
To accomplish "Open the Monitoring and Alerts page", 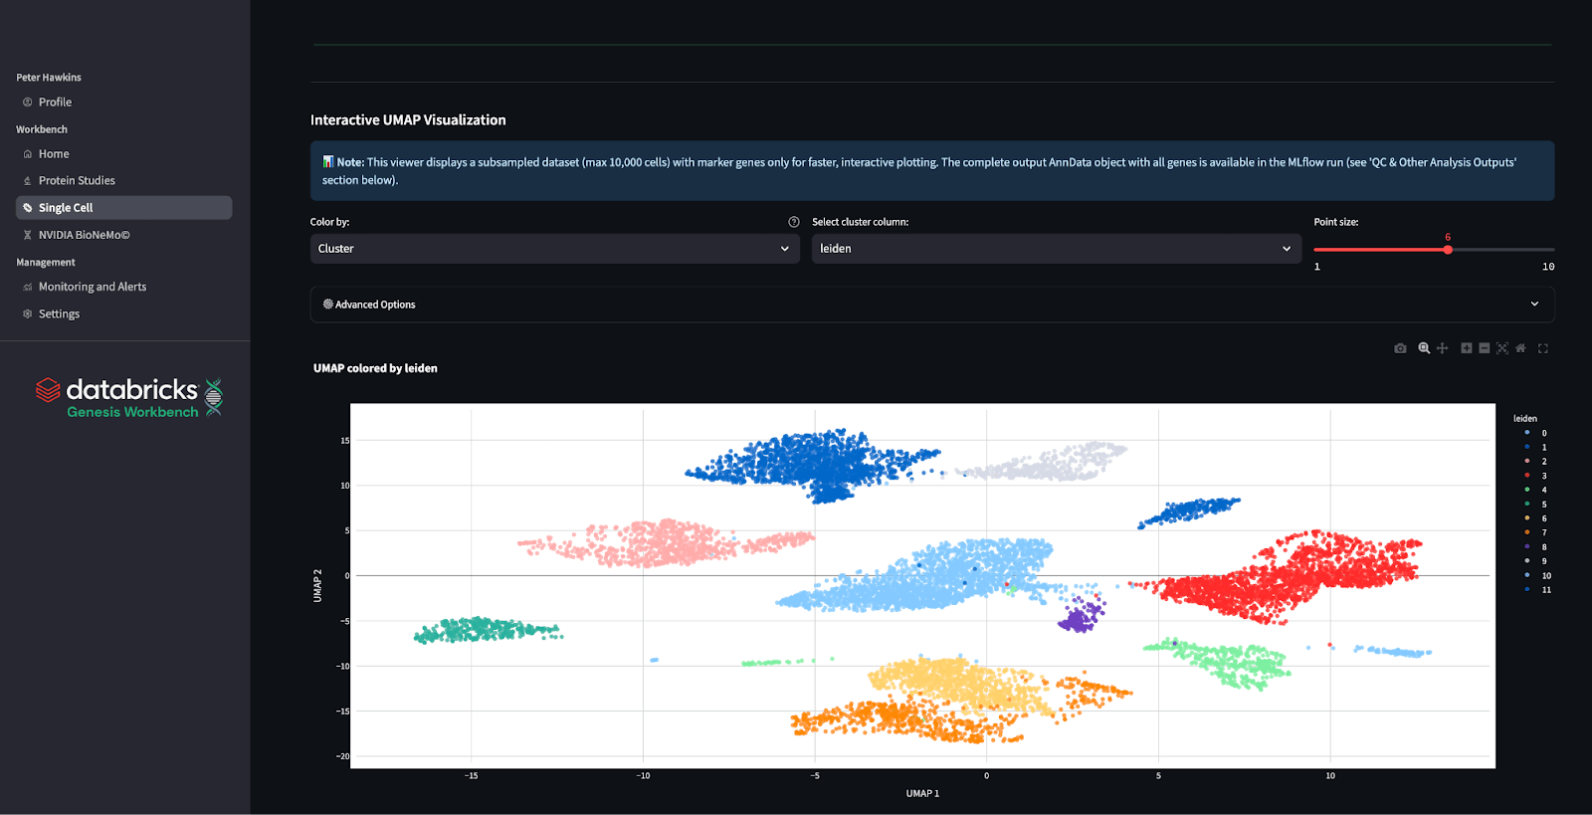I will [92, 287].
